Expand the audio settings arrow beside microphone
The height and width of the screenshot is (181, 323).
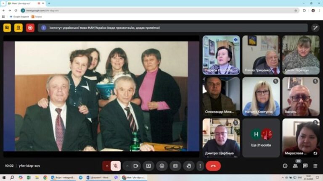(x=107, y=166)
